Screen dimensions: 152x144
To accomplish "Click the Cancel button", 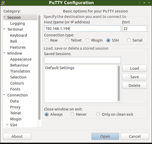I will [x=135, y=136].
